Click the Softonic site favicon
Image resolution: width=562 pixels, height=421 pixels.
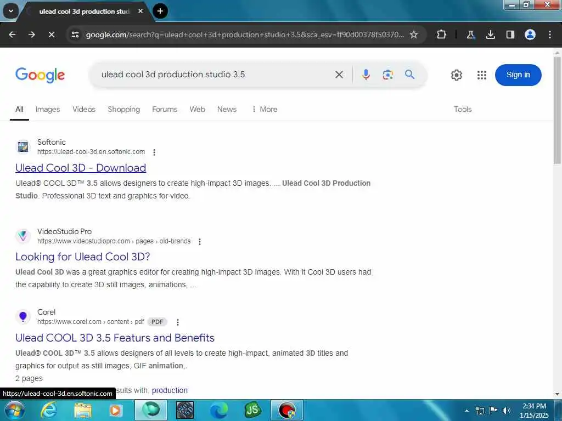(x=23, y=147)
